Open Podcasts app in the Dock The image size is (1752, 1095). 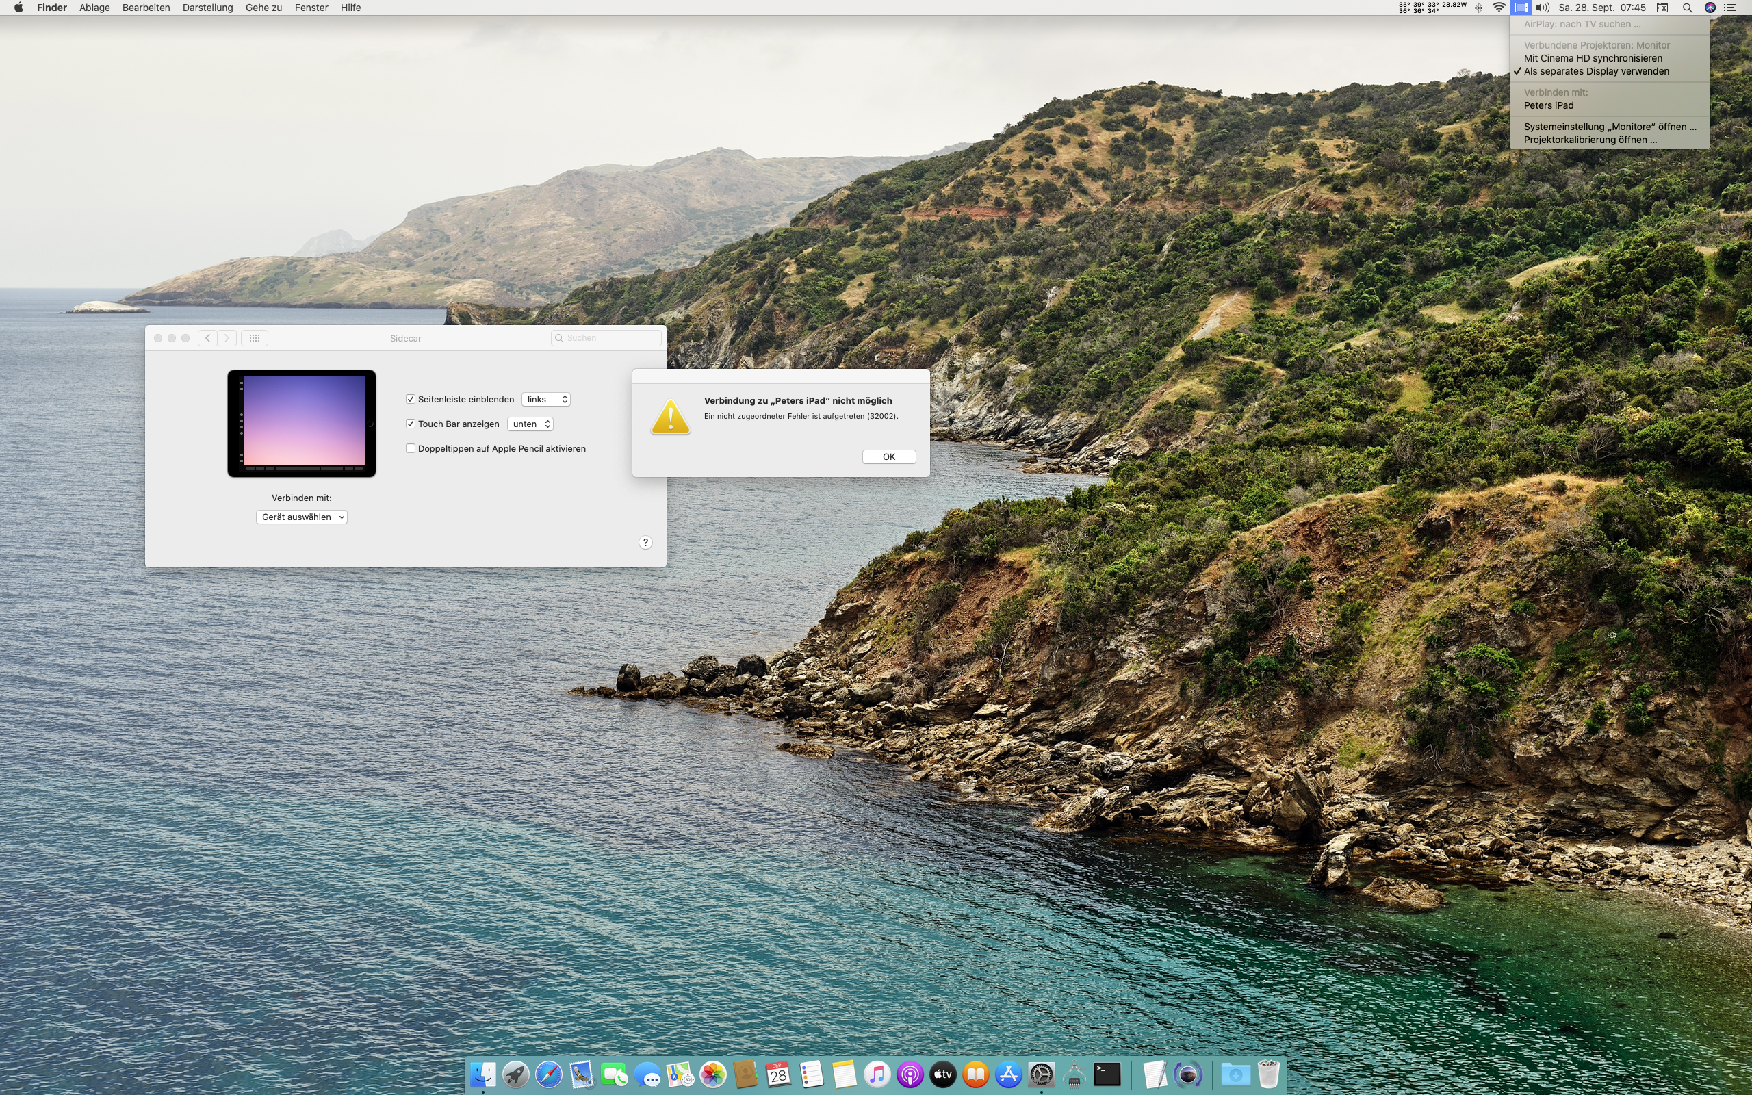coord(910,1074)
